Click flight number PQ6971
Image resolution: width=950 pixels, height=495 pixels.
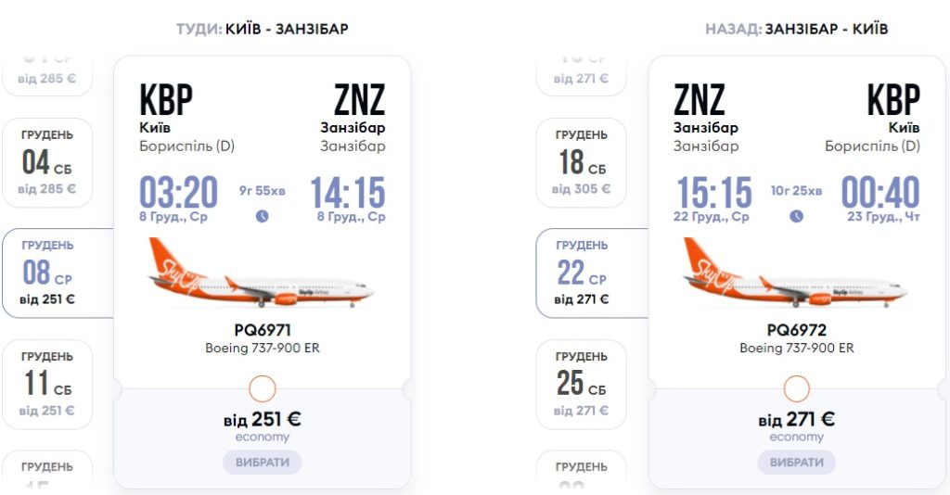(263, 330)
